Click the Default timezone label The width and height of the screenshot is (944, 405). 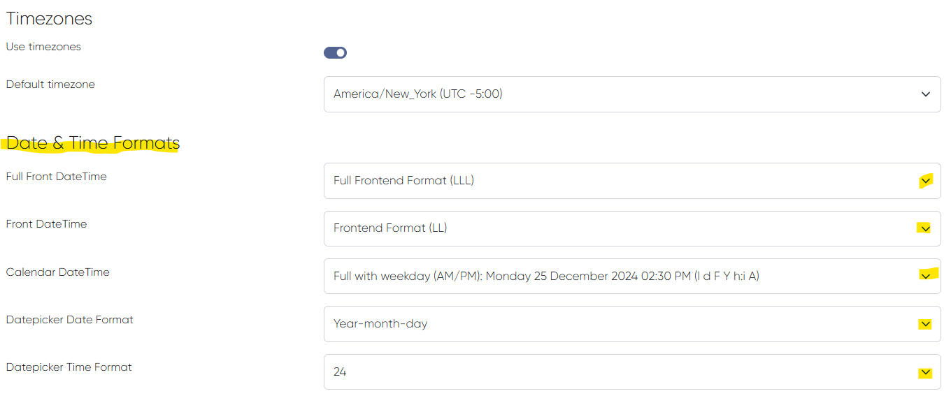click(x=50, y=84)
